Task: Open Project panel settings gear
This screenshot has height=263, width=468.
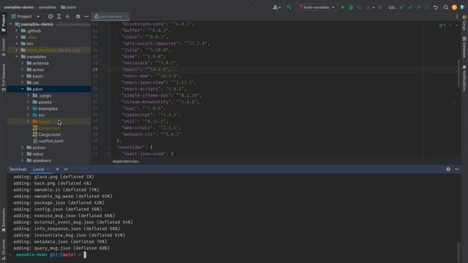Action: [78, 16]
